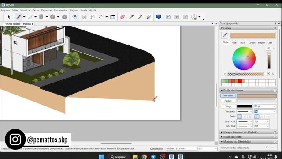Go to the next page
282x159 pixels.
(186, 17)
